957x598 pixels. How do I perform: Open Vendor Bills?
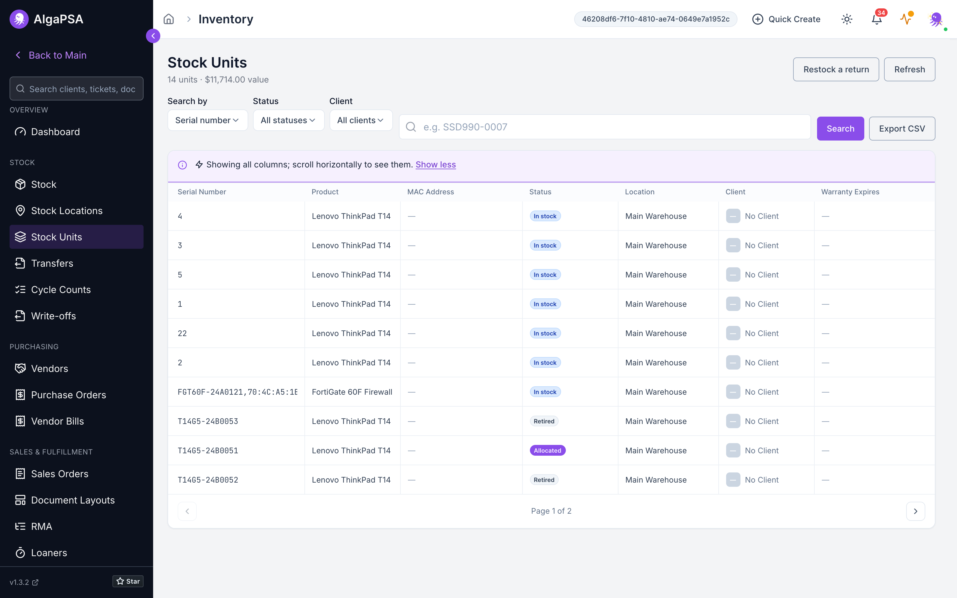[76, 421]
